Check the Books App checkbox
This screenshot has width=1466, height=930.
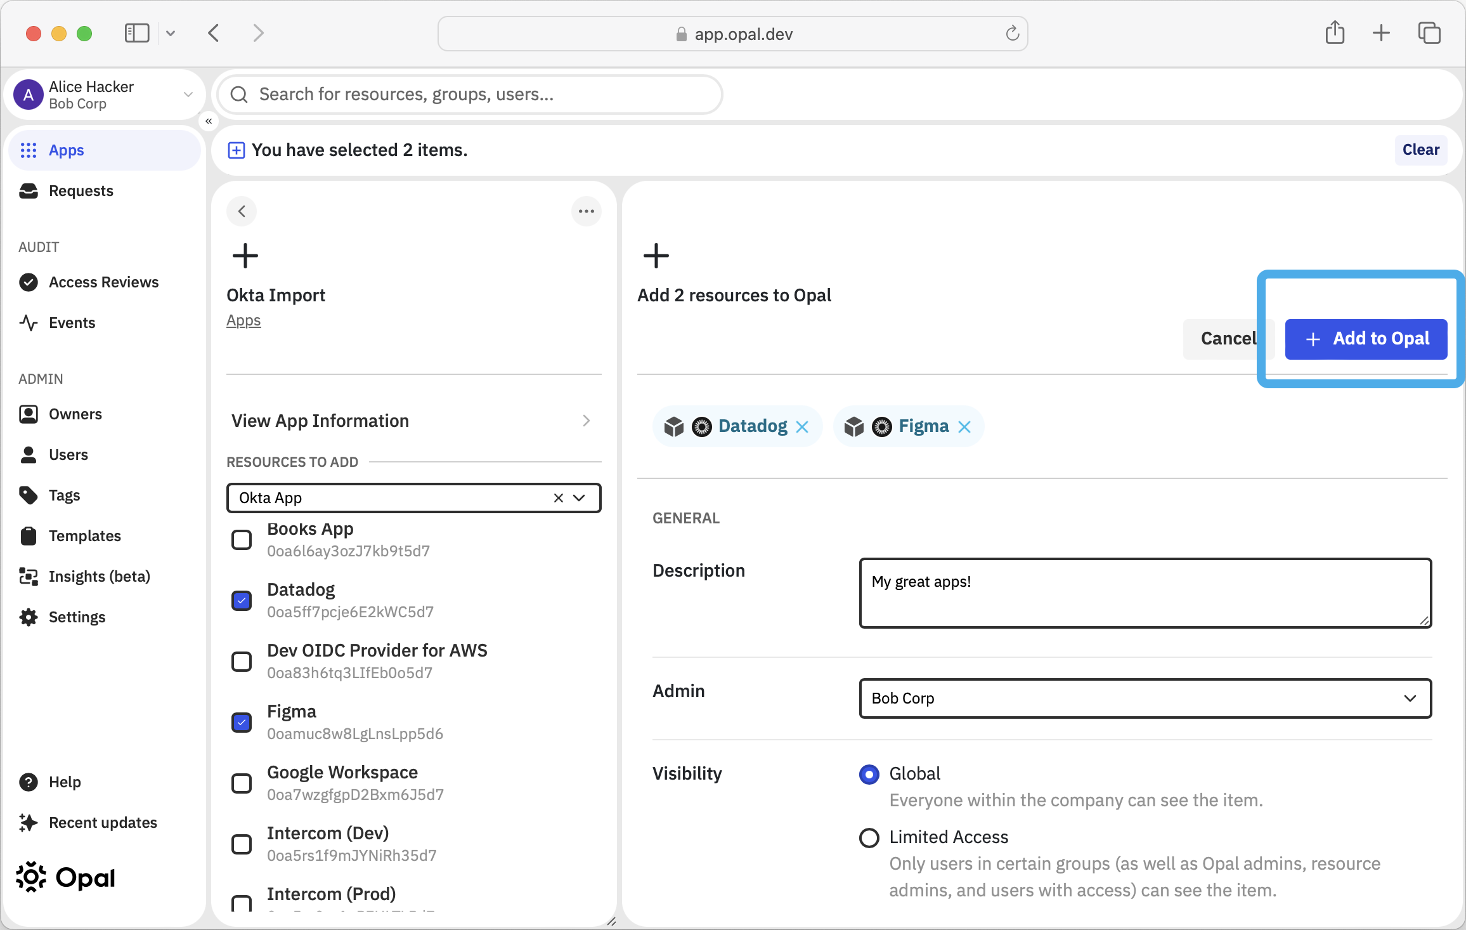pos(242,540)
